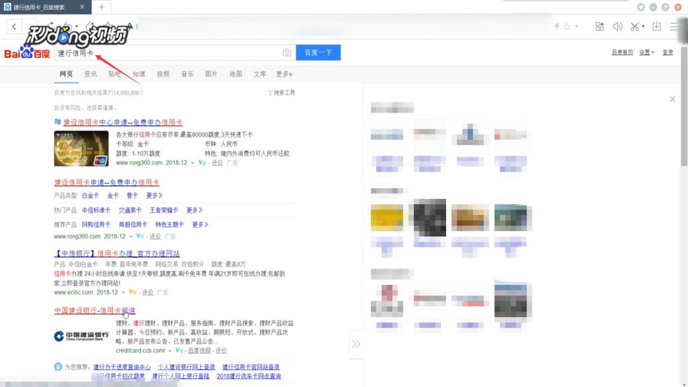Click the 网购信用卡 link

tap(96, 225)
